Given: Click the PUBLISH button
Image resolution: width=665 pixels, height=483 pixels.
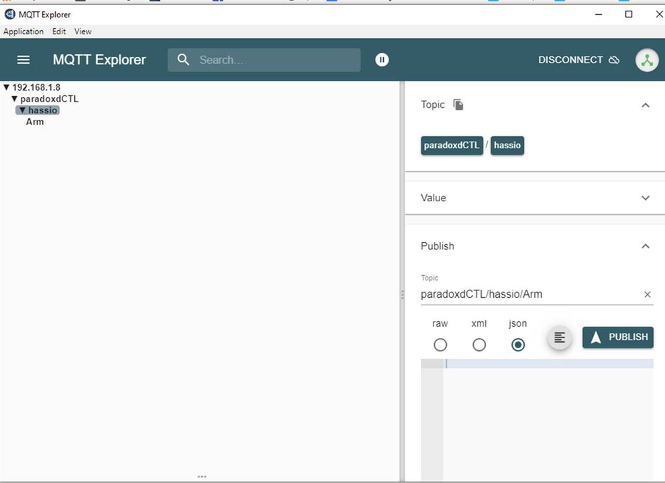Looking at the screenshot, I should tap(618, 337).
